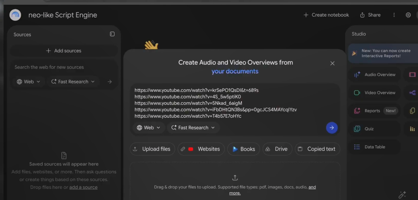Click the URL line containing krSePO1QsDI
Image resolution: width=418 pixels, height=200 pixels.
coord(197,90)
